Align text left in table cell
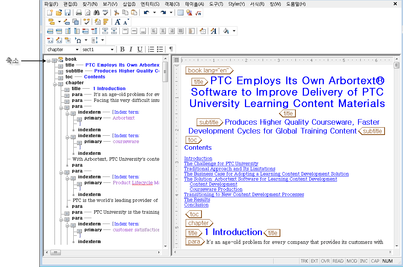 pyautogui.click(x=154, y=31)
